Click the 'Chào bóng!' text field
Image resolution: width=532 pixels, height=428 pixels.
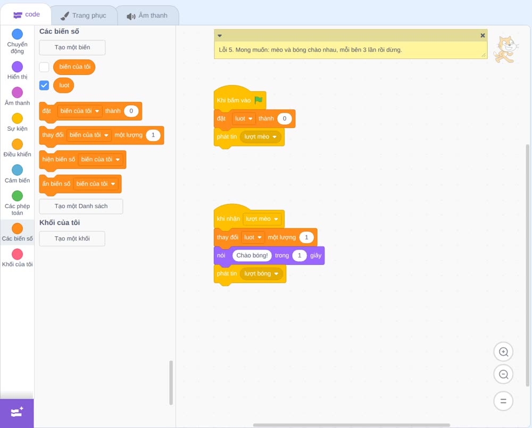point(252,255)
